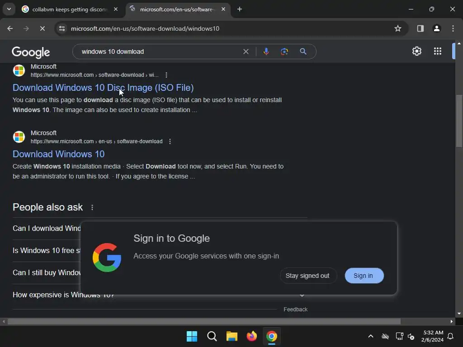Open People also ask options menu

92,207
